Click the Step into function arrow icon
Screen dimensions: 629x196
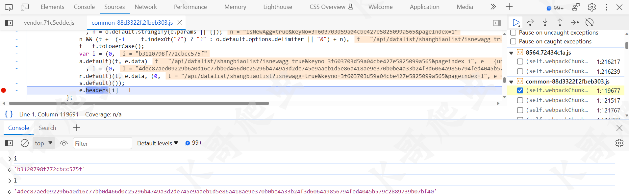(545, 22)
